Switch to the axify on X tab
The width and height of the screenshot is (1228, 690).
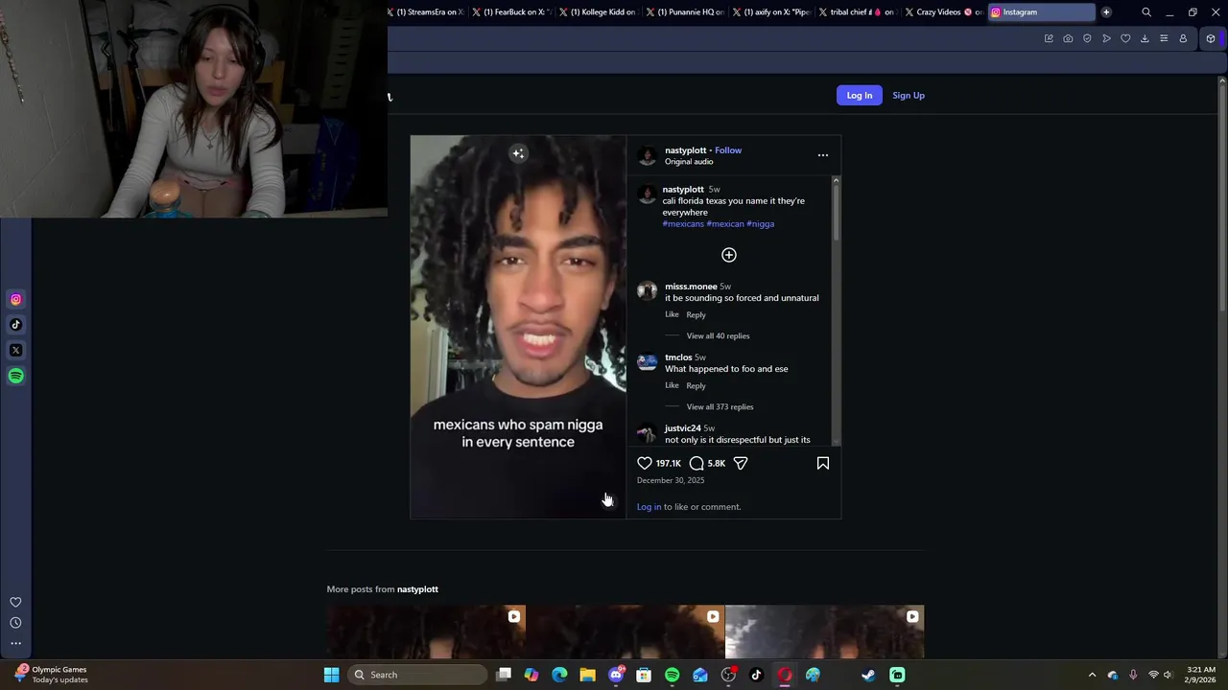pos(772,12)
